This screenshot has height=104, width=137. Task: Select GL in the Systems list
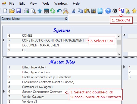coord(62,50)
